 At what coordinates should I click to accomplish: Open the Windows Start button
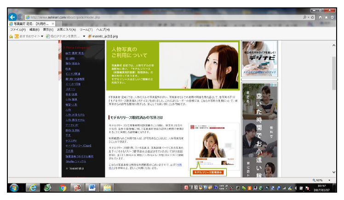pos(14,188)
